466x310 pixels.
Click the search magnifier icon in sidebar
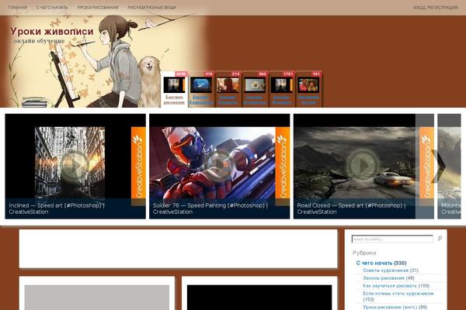[x=440, y=238]
